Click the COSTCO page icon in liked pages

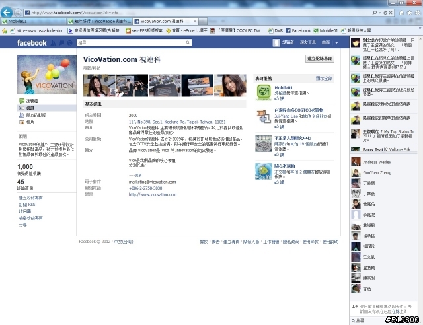coord(264,116)
